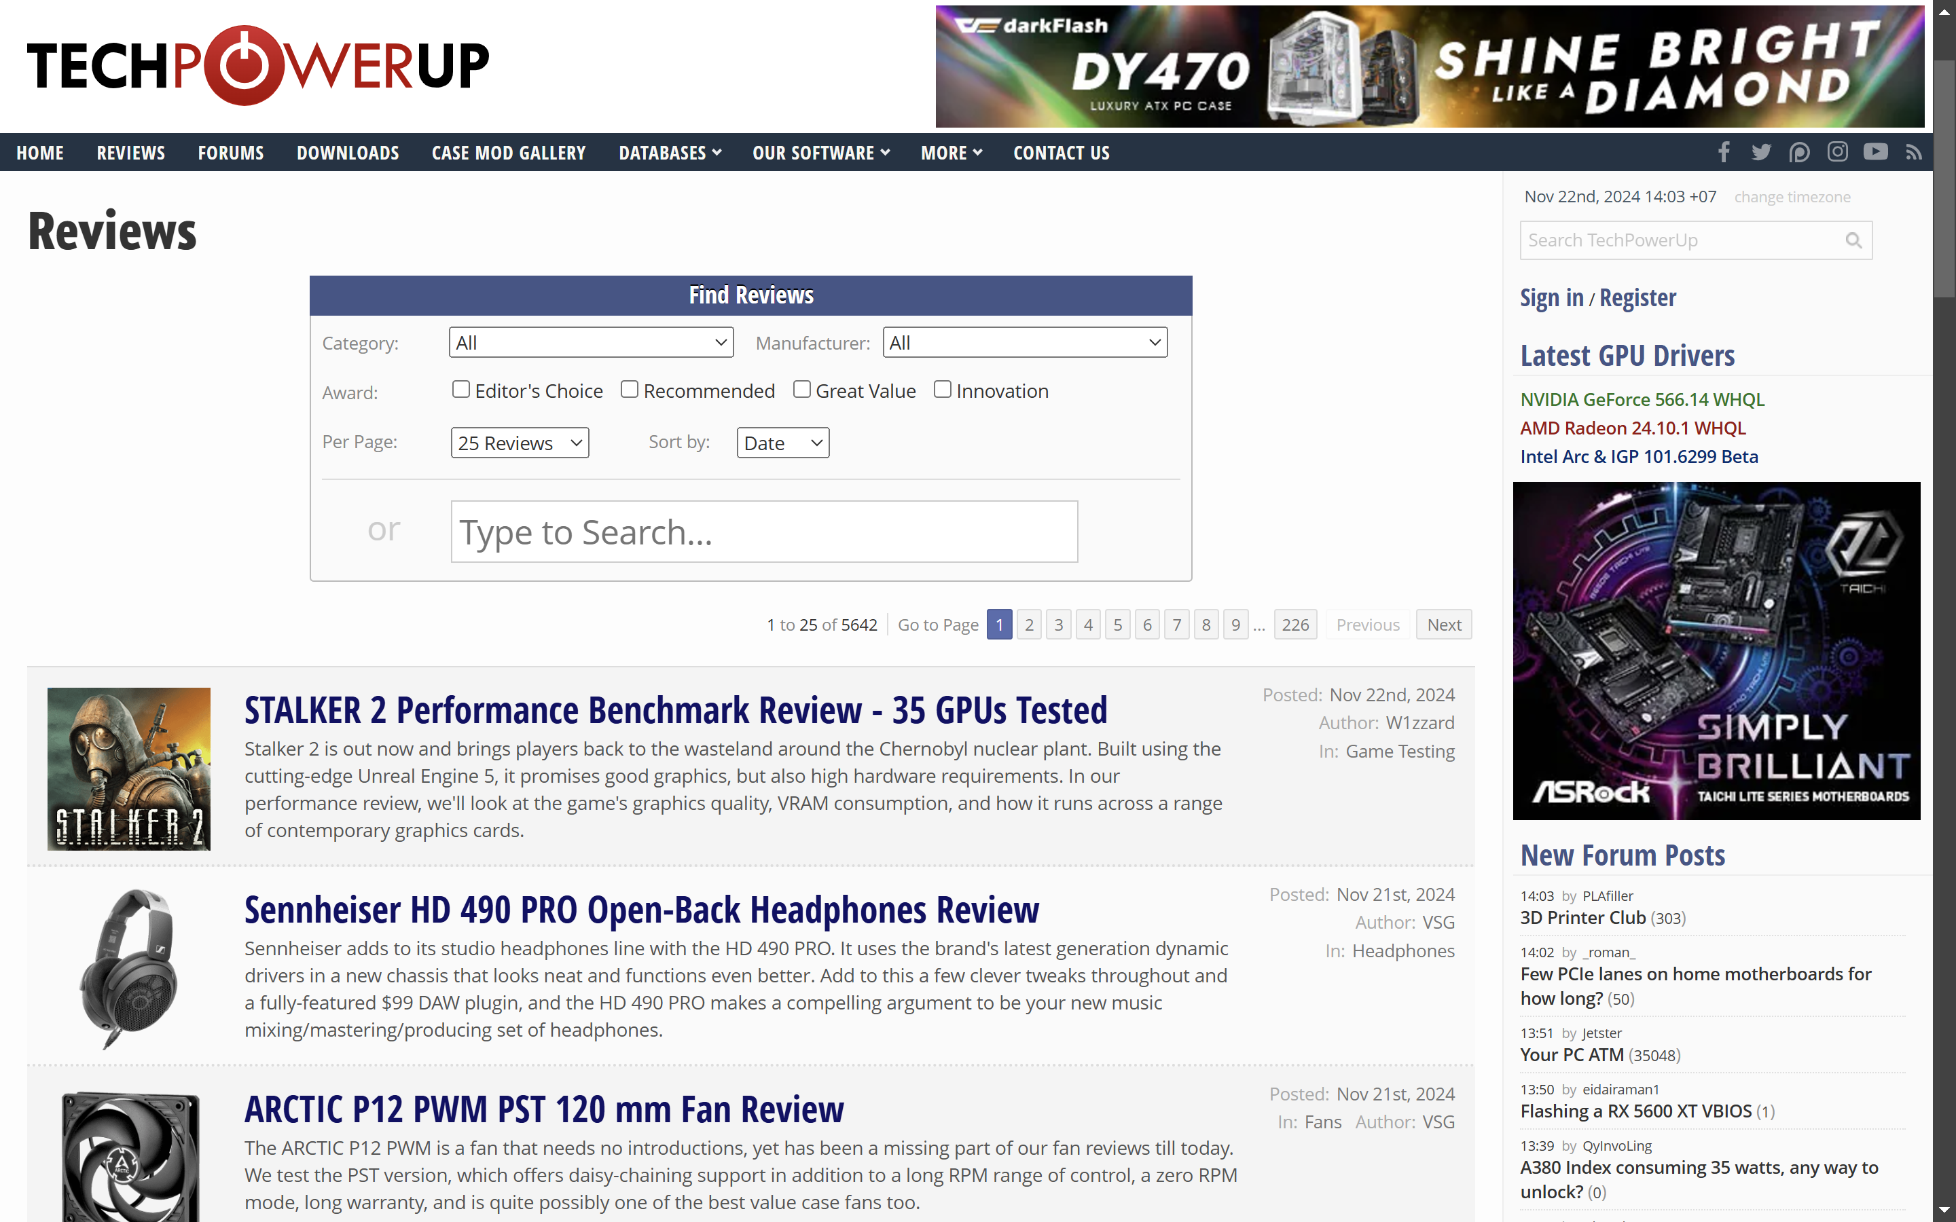Image resolution: width=1956 pixels, height=1222 pixels.
Task: Click the Sennheiser headphones thumbnail
Action: click(128, 968)
